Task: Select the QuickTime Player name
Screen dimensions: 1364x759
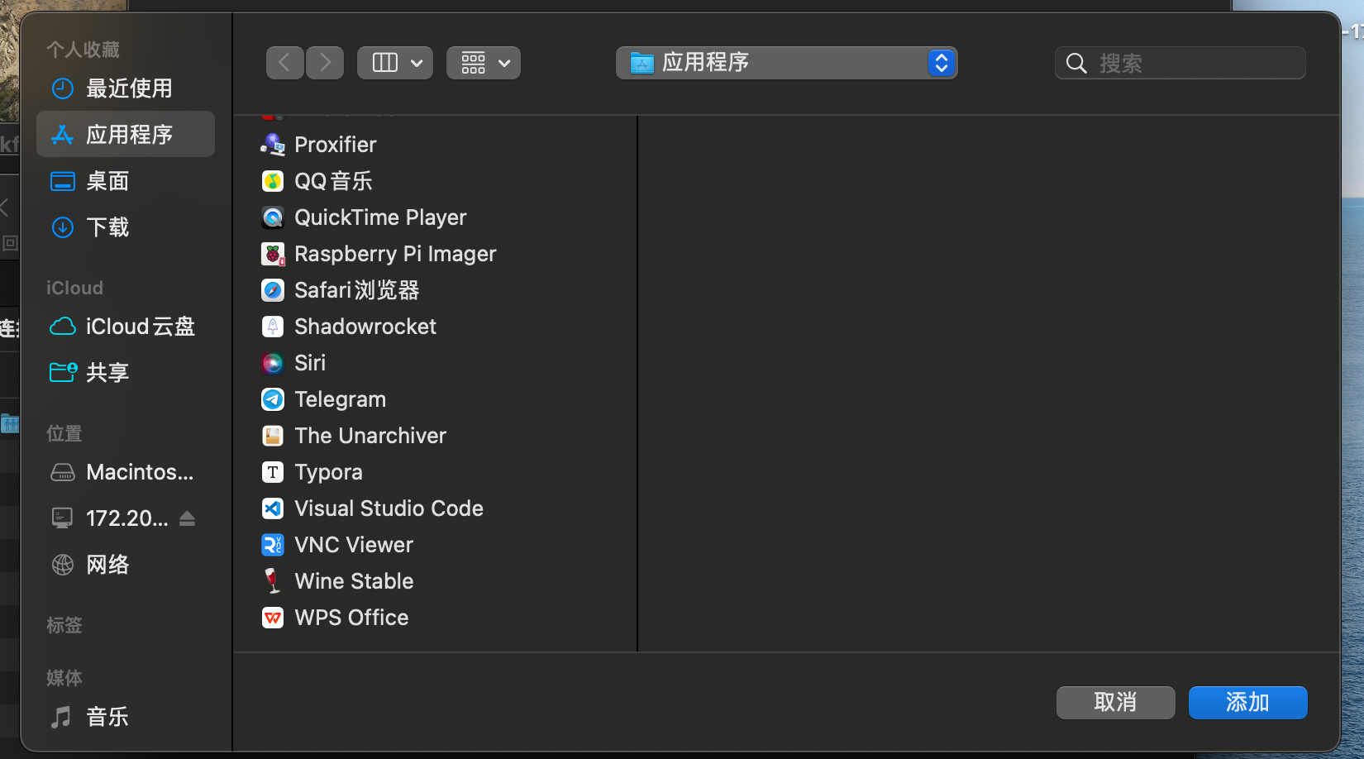Action: [381, 217]
